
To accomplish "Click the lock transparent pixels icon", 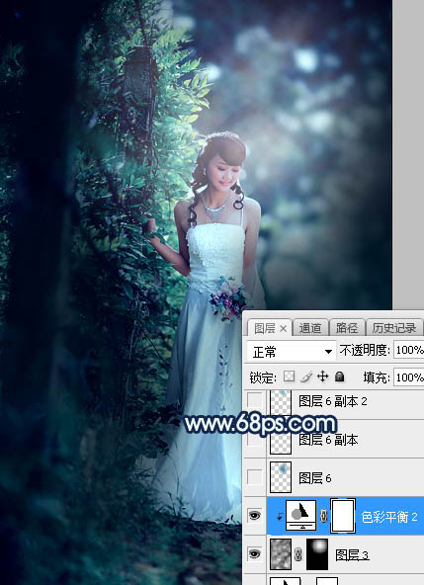I will (289, 376).
